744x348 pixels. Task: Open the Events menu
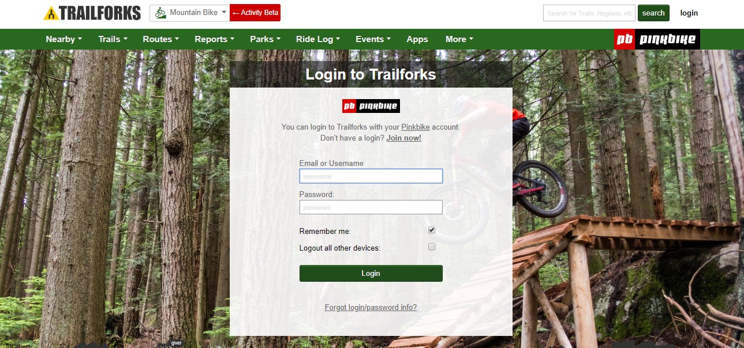[373, 39]
